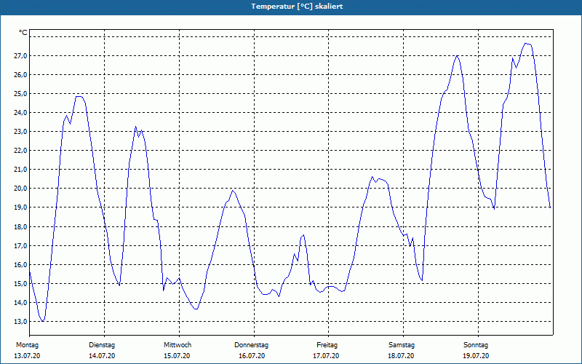The width and height of the screenshot is (582, 364).
Task: Click the date 17.07.20
Action: tap(326, 356)
